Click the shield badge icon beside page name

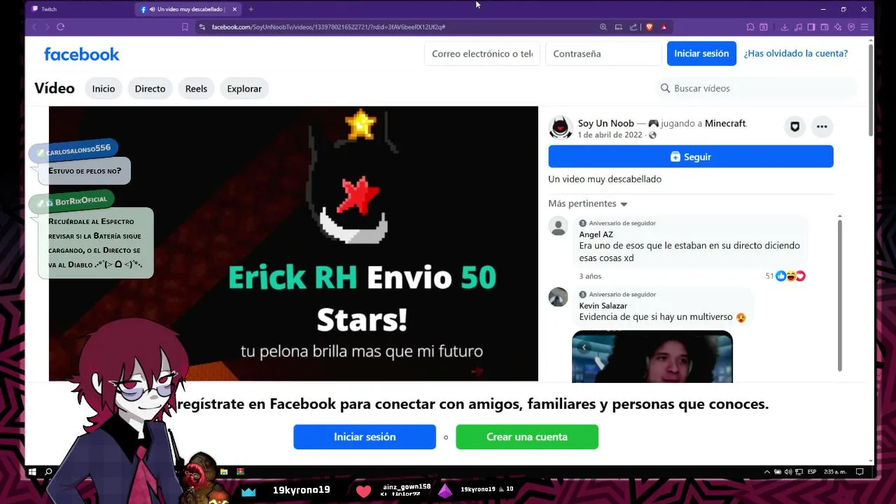click(795, 127)
